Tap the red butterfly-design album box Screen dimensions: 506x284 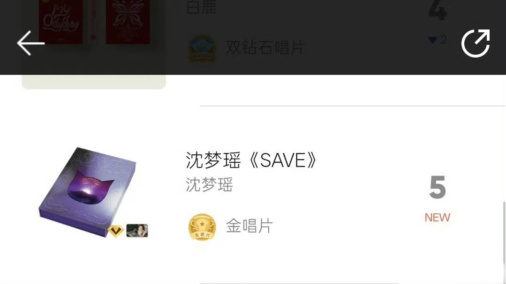pos(128,21)
